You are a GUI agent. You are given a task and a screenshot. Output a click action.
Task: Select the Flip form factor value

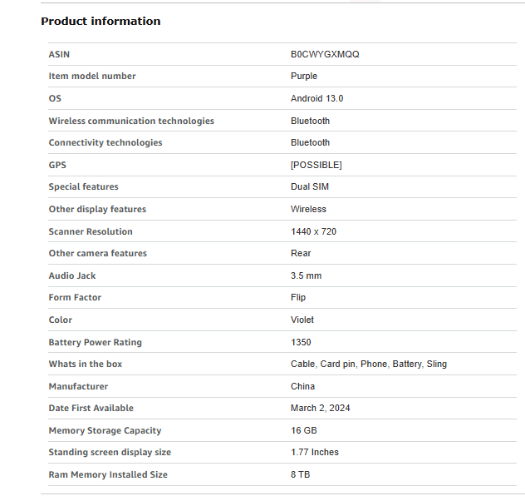(298, 298)
